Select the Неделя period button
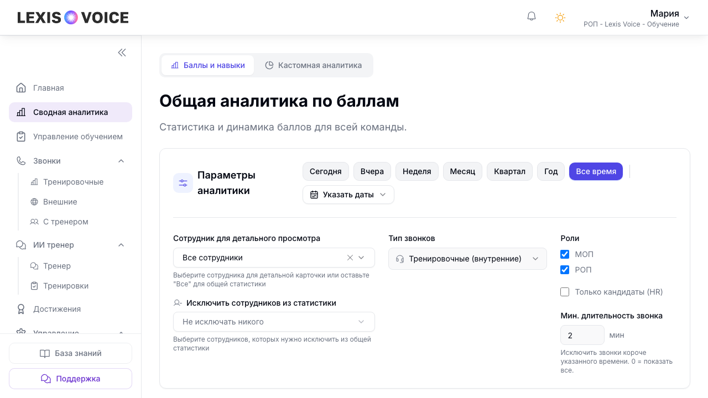The height and width of the screenshot is (398, 708). 417,171
